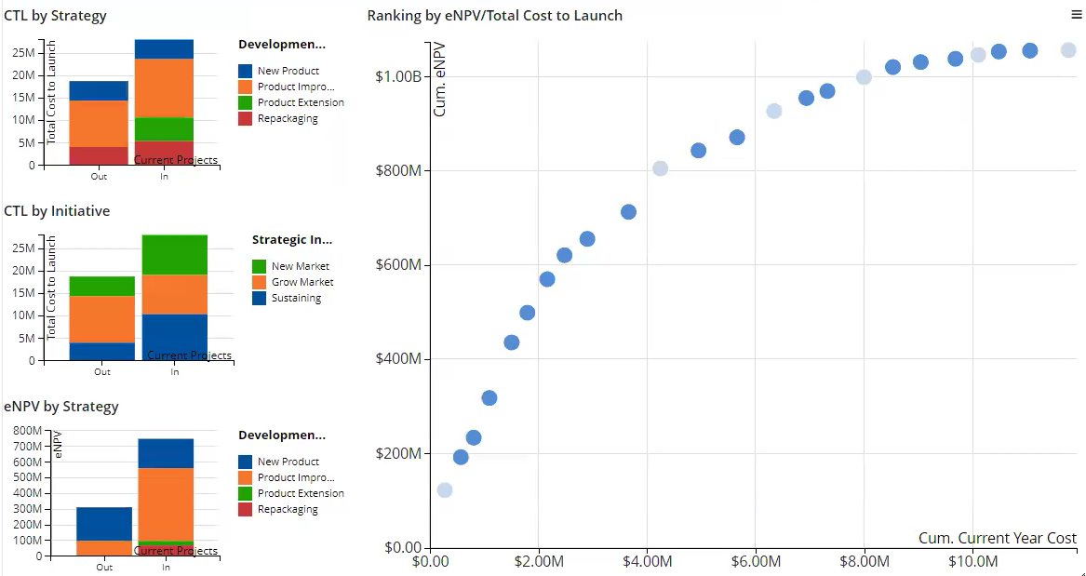
Task: Select the blue segment of the In bar in CTL by Strategy
Action: [x=164, y=49]
